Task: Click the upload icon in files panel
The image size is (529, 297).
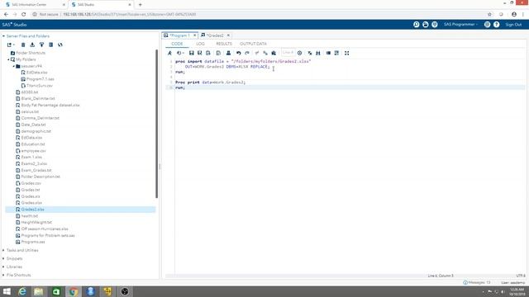Action: (x=41, y=45)
